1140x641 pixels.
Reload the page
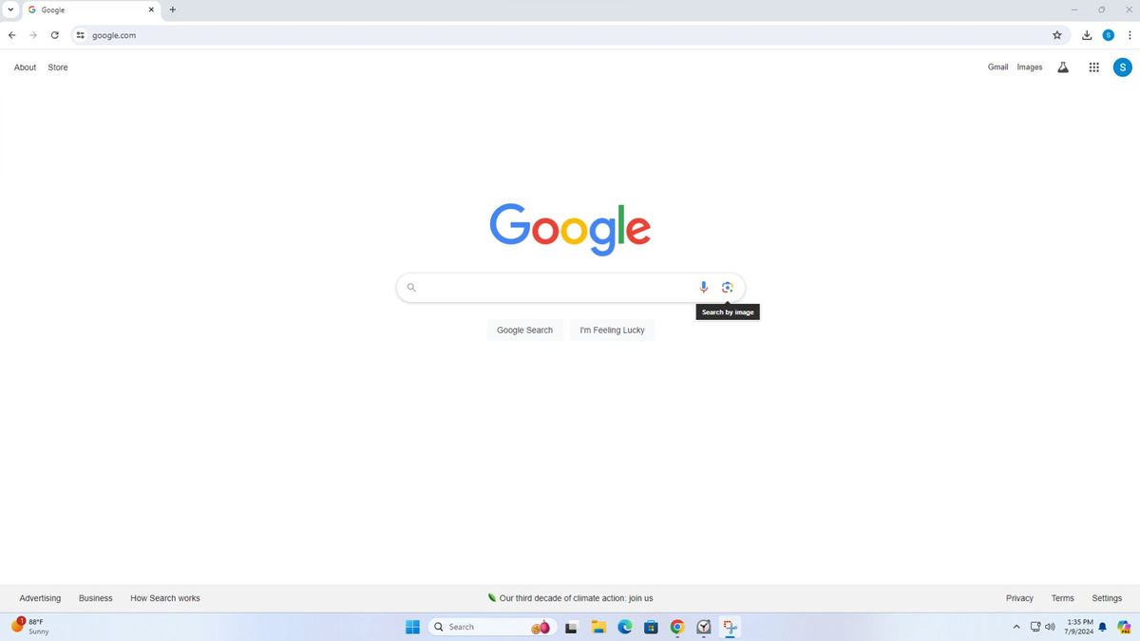click(x=54, y=35)
